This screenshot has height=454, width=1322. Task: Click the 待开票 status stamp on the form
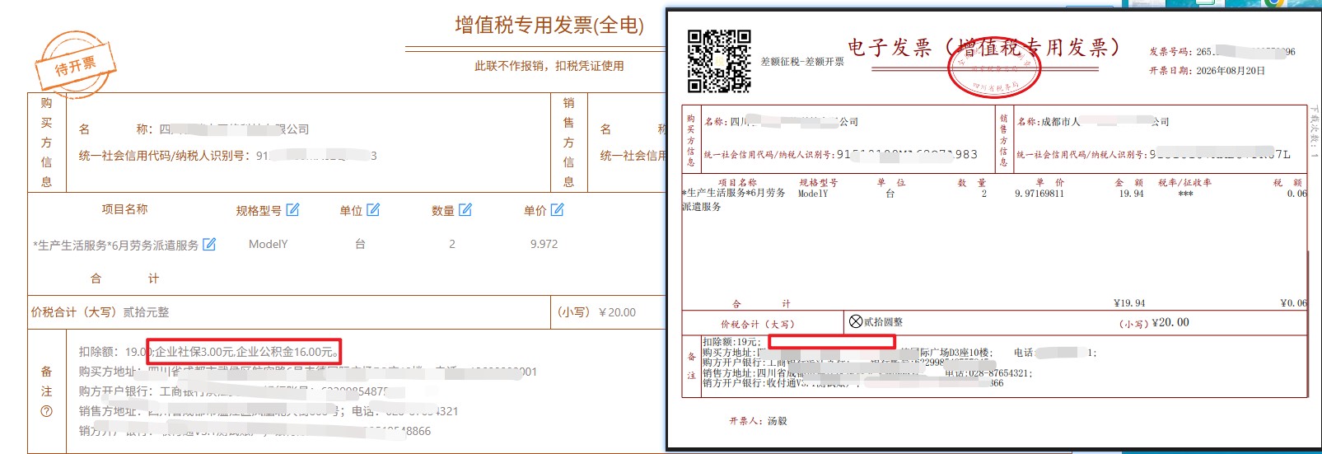click(x=76, y=65)
